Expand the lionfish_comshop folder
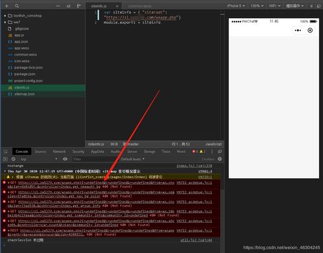 coord(5,15)
